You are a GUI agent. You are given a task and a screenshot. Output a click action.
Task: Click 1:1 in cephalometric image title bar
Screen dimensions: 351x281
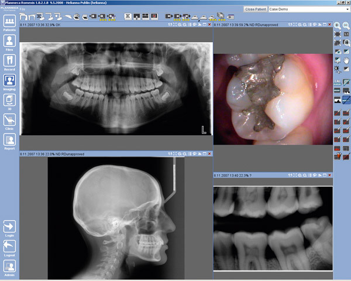tap(170, 154)
